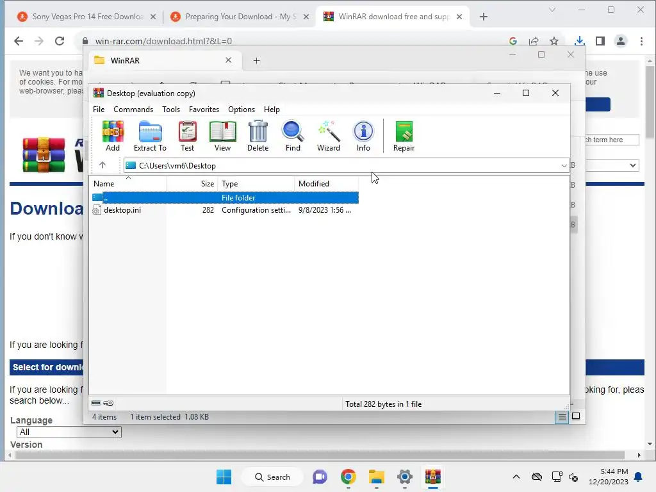This screenshot has height=492, width=656.
Task: Open Chrome tab search chevron
Action: 552,10
